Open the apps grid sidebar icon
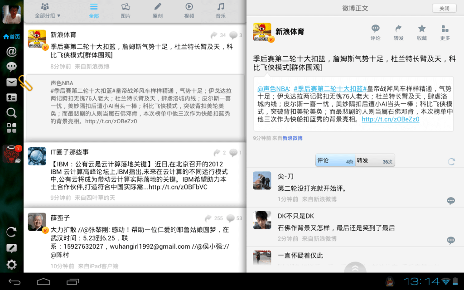464x290 pixels. point(11,128)
